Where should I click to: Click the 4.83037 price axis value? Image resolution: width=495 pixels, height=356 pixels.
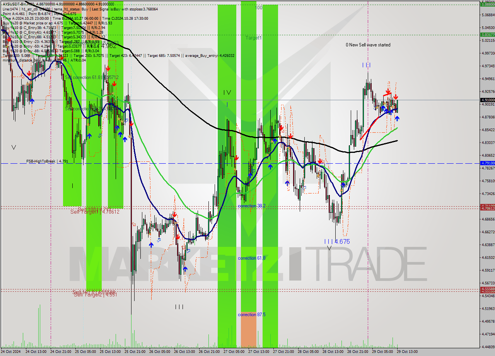[488, 143]
